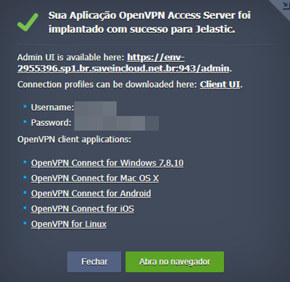Open OpenVPN Connect for iOS link
This screenshot has height=282, width=290.
(x=82, y=209)
